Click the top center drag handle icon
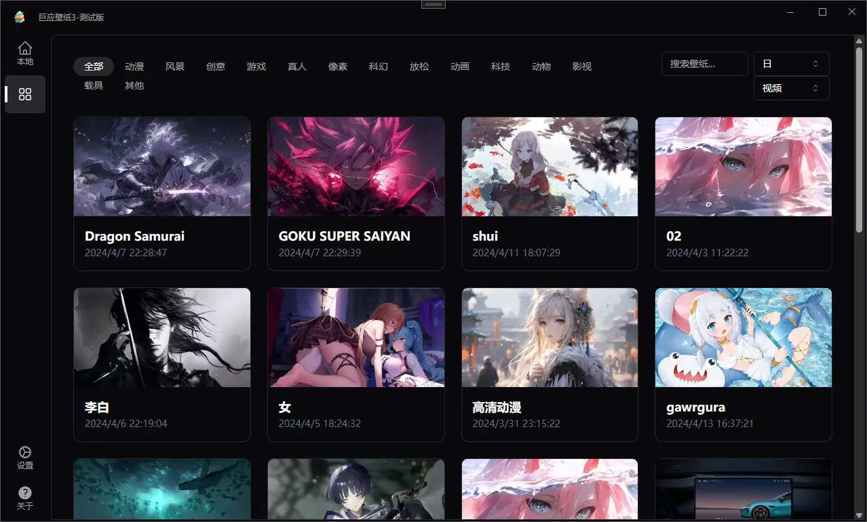The height and width of the screenshot is (522, 867). (x=433, y=4)
